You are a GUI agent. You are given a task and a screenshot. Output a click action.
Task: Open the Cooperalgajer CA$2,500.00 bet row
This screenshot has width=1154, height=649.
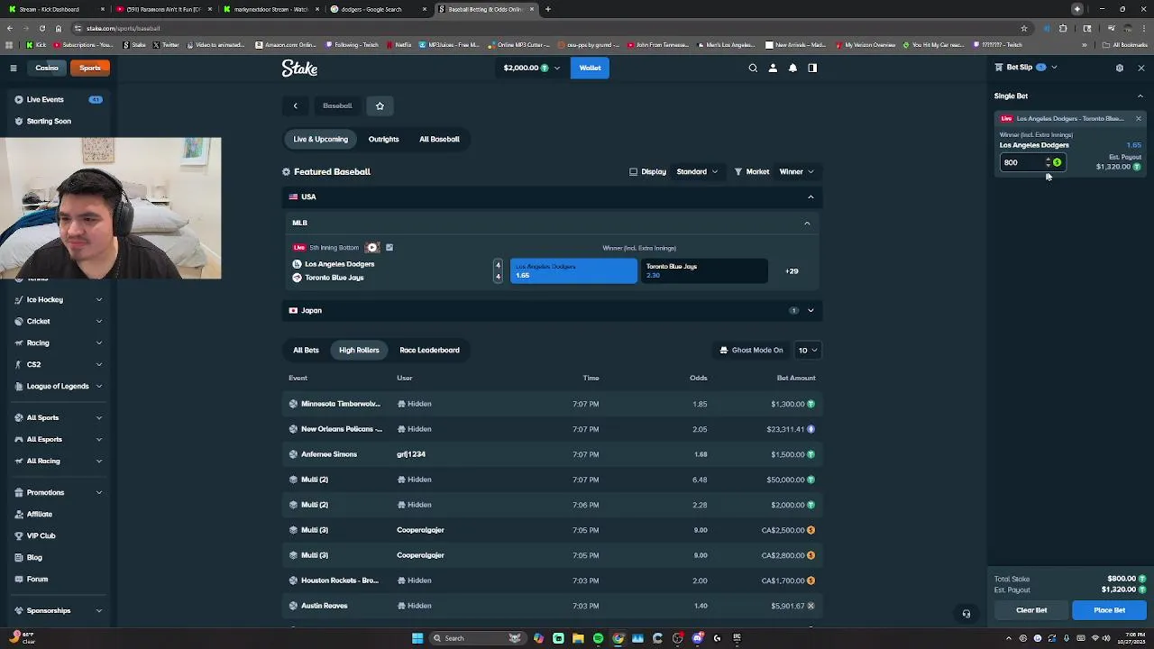click(x=552, y=530)
